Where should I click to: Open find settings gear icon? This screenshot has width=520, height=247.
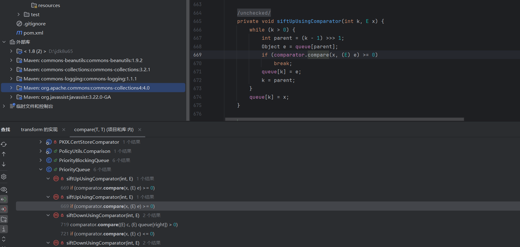[x=4, y=177]
